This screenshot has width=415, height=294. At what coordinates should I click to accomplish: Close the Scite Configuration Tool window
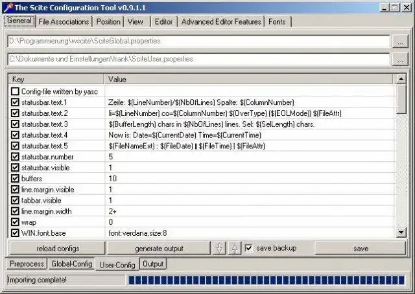tap(407, 7)
